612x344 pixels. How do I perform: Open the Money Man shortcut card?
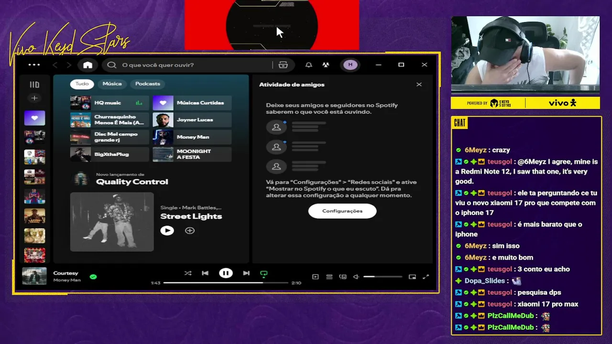[x=192, y=137]
